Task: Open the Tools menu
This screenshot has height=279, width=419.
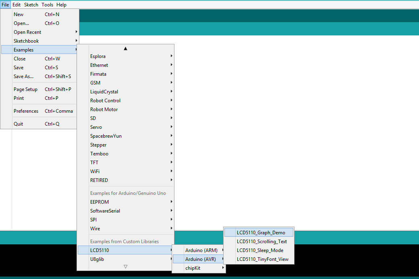Action: pos(47,5)
